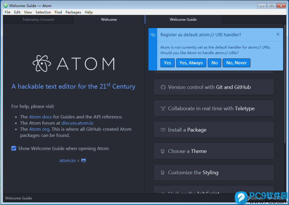Select the Welcome tab

[109, 19]
